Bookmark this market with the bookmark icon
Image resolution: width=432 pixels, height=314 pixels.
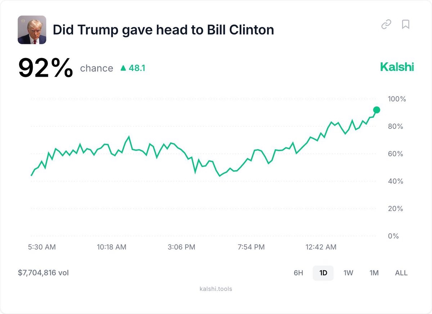point(406,24)
